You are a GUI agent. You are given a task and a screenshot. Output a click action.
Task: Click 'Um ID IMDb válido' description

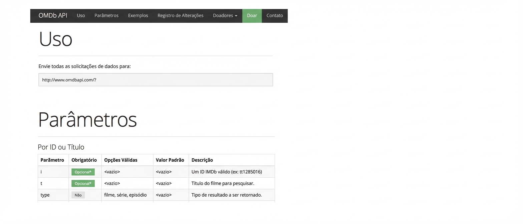227,172
